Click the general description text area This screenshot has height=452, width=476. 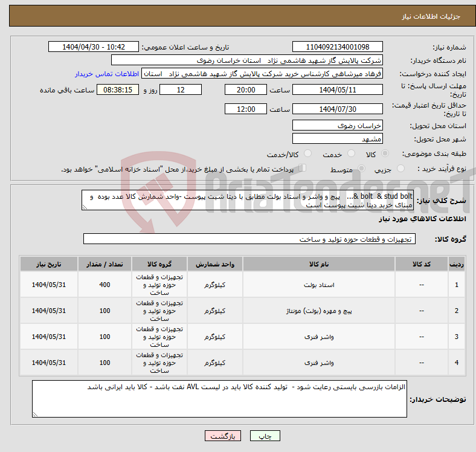(x=248, y=201)
